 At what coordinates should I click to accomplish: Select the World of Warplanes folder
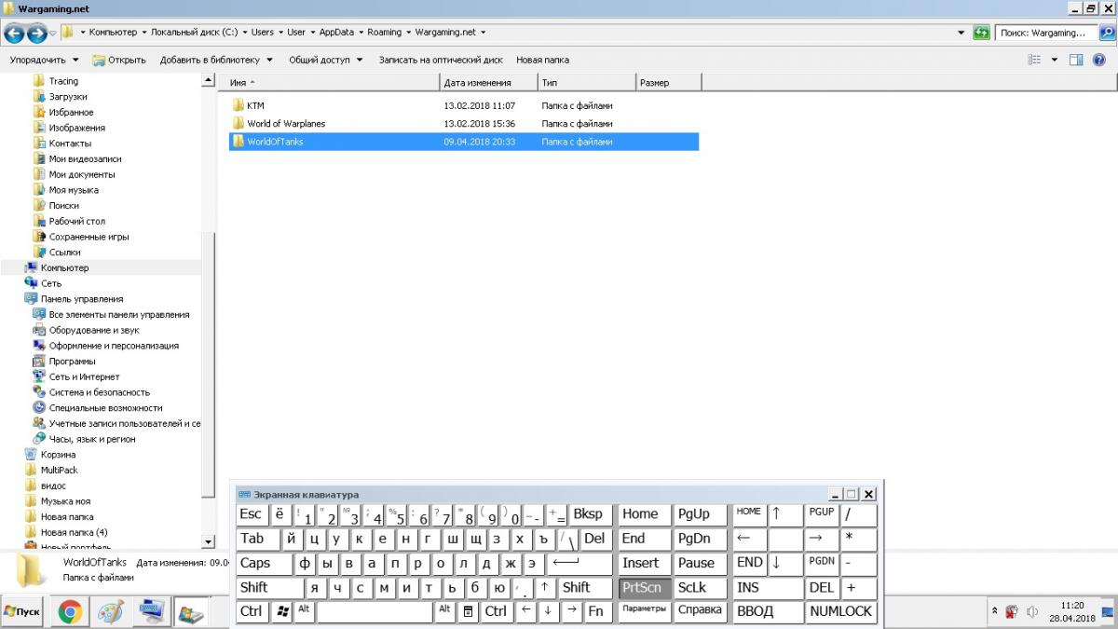(x=285, y=123)
